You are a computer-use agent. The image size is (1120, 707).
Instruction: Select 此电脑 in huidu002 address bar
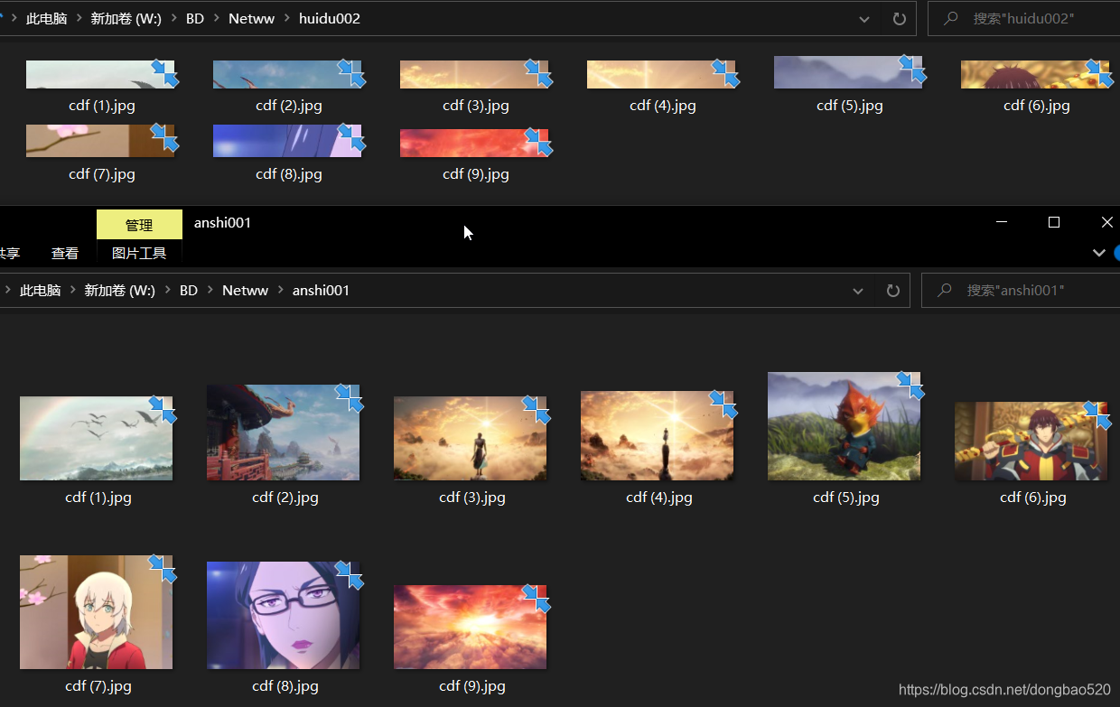coord(47,18)
